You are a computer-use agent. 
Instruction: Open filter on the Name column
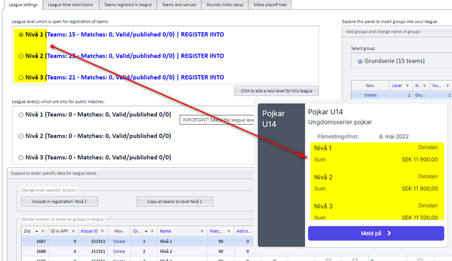pyautogui.click(x=202, y=231)
